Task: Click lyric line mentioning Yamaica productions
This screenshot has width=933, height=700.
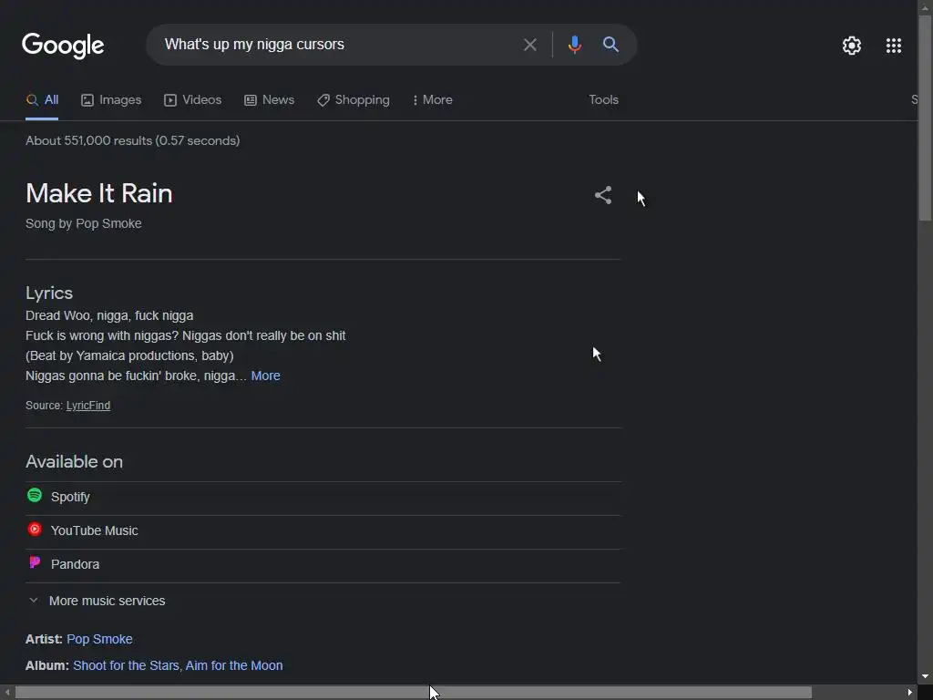Action: click(129, 356)
